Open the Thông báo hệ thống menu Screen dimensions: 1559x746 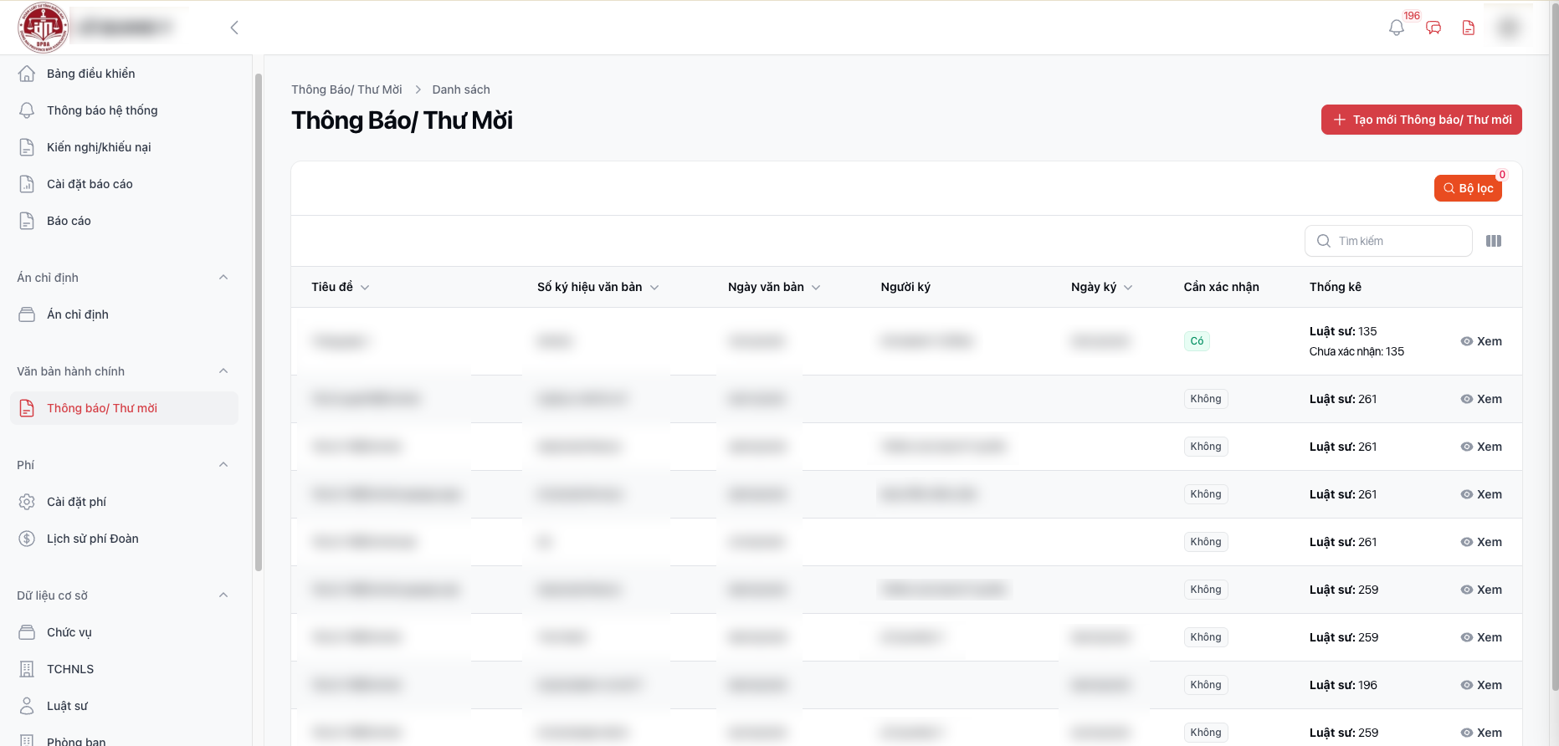click(x=102, y=110)
